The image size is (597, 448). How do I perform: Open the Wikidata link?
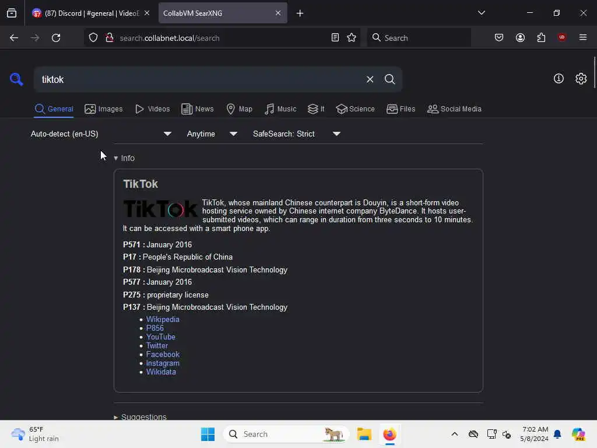tap(161, 372)
